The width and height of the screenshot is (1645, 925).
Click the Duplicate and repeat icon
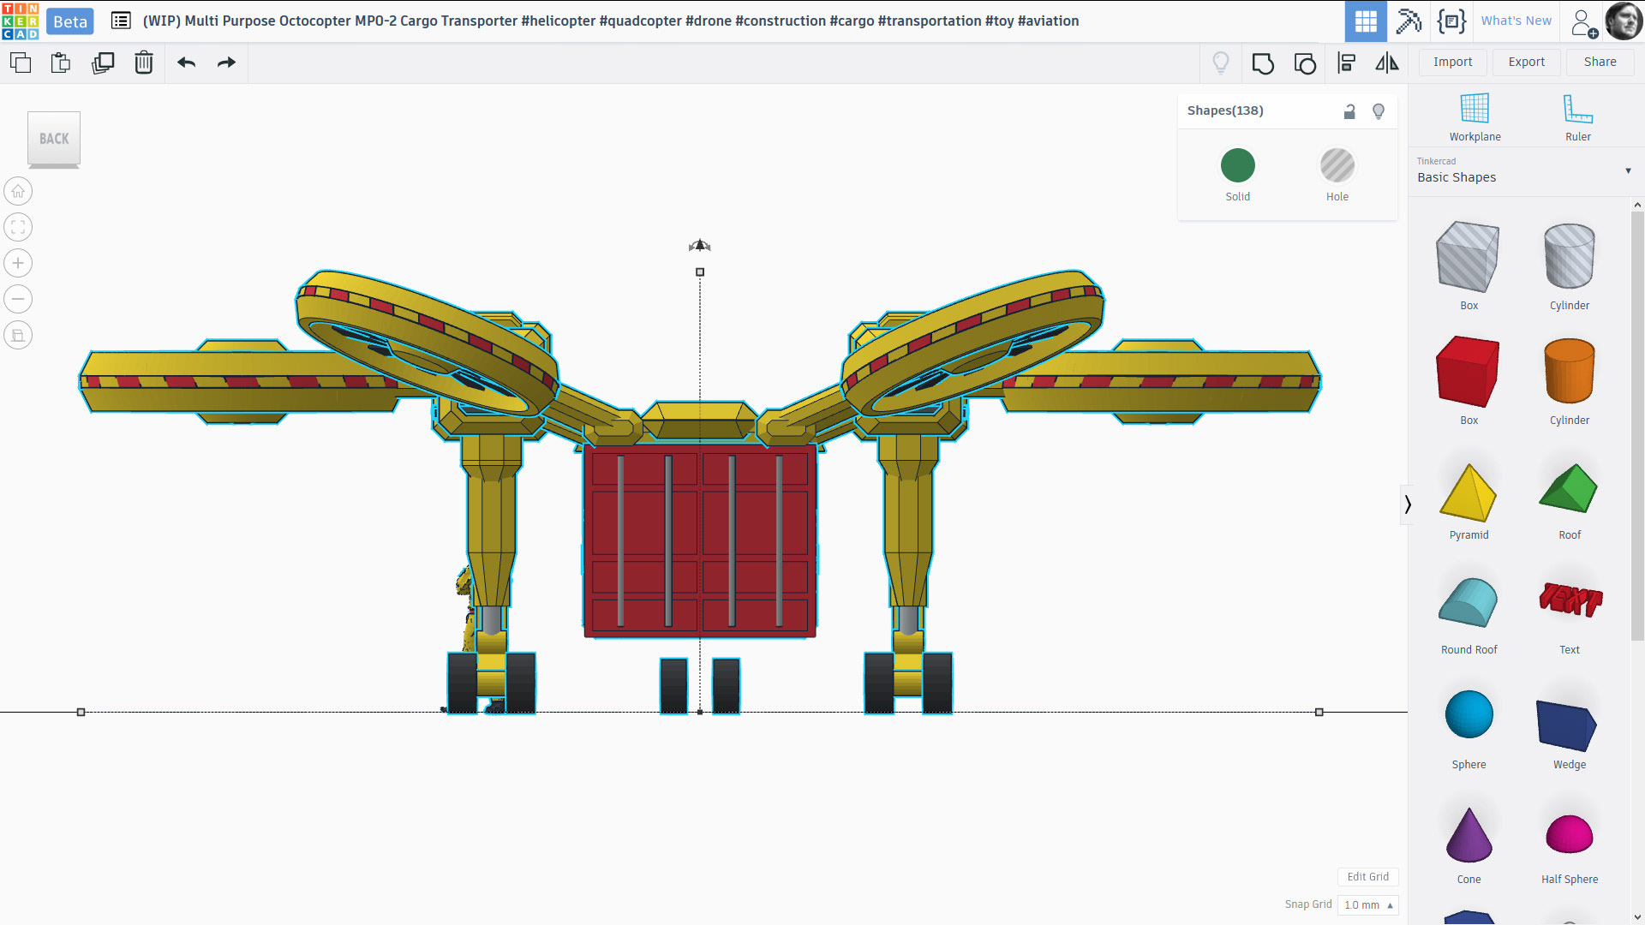[x=103, y=63]
